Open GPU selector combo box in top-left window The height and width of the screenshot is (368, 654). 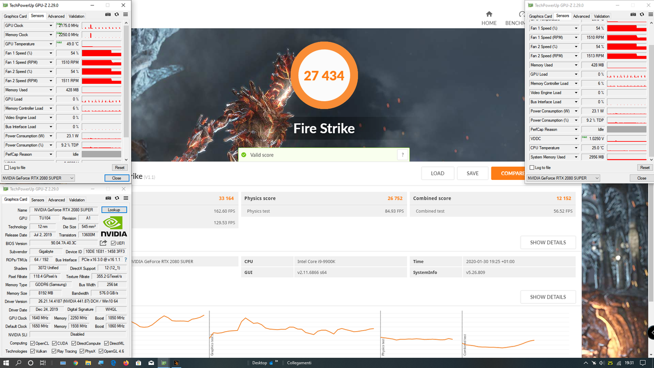38,178
